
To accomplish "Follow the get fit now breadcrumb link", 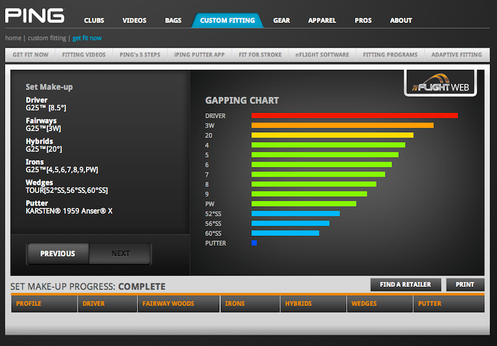I will pyautogui.click(x=87, y=38).
